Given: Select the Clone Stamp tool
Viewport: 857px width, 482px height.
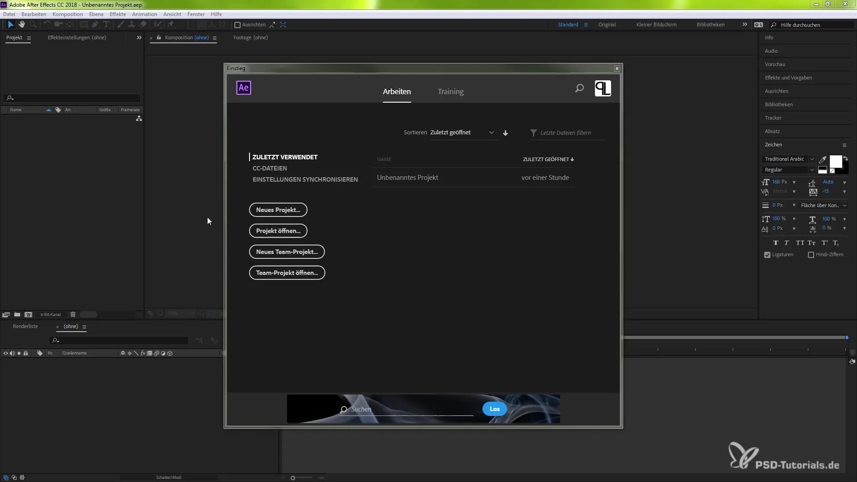Looking at the screenshot, I should tap(132, 25).
